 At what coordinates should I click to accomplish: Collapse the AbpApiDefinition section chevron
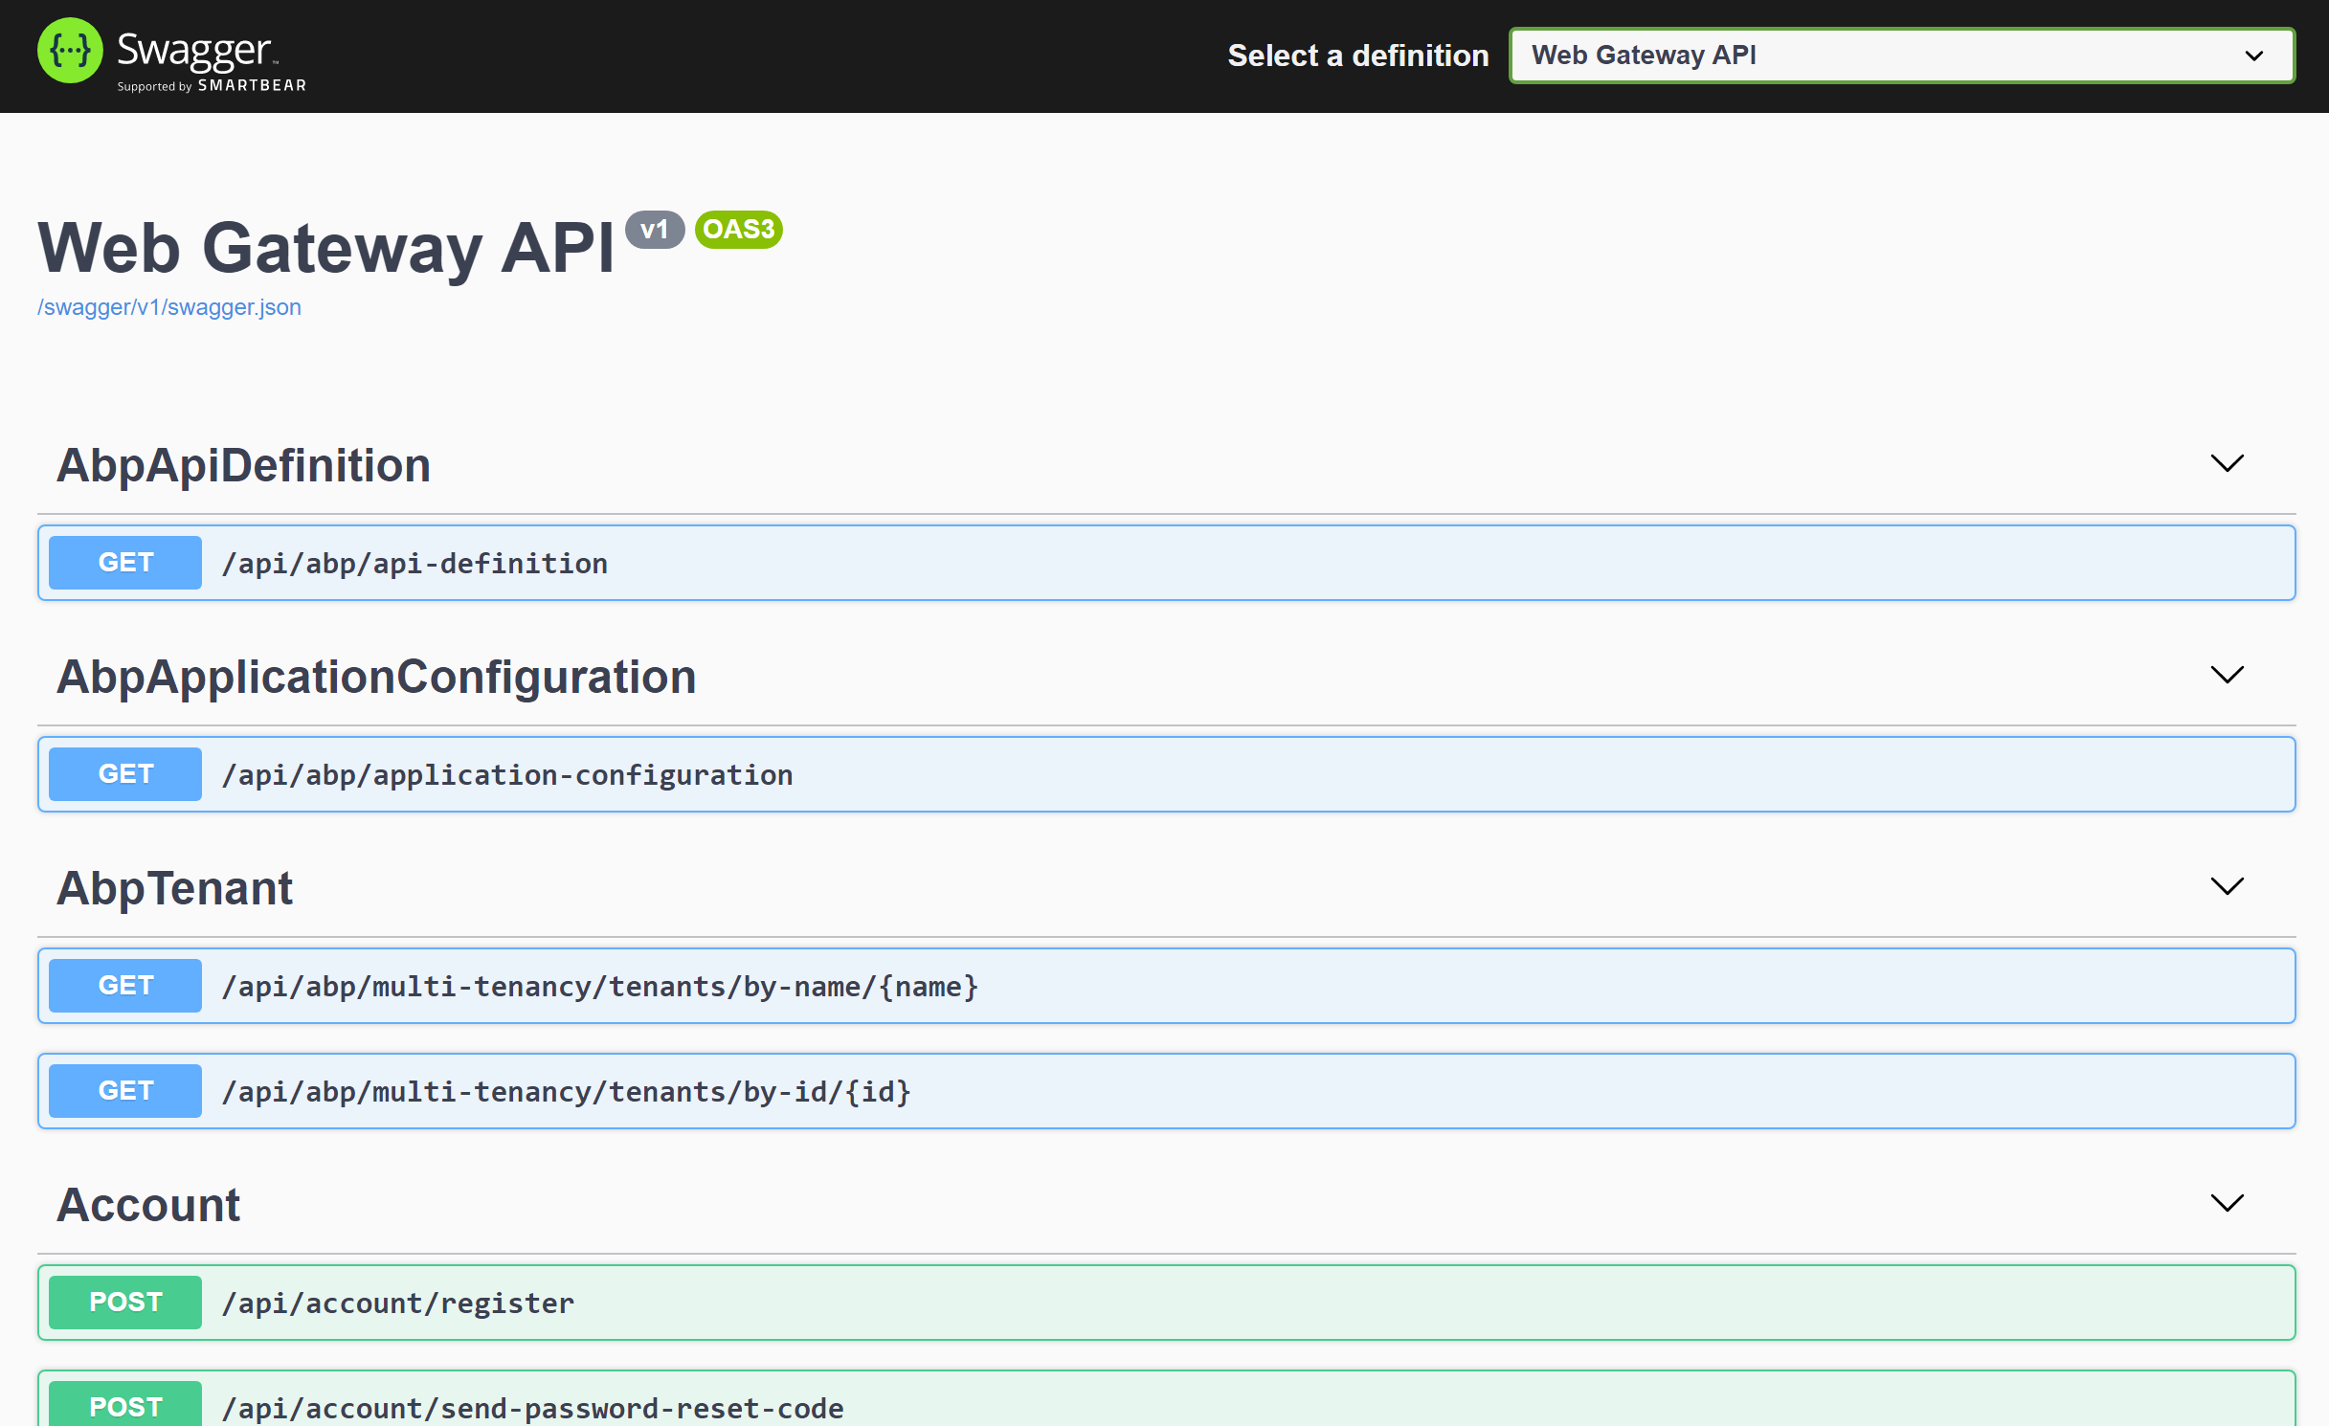click(x=2227, y=464)
